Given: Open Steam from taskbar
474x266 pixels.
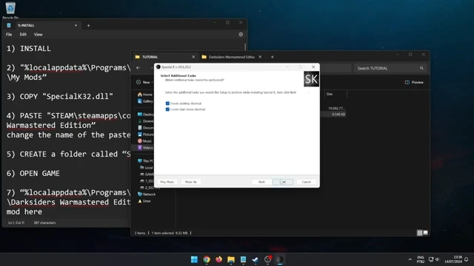Looking at the screenshot, I should coord(256,259).
